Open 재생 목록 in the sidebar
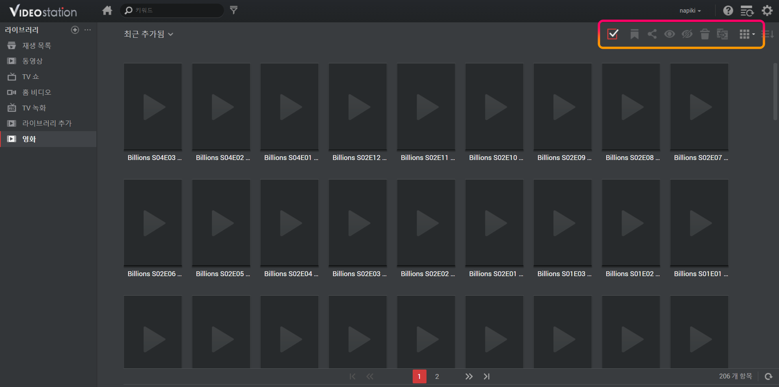The height and width of the screenshot is (387, 779). 48,45
